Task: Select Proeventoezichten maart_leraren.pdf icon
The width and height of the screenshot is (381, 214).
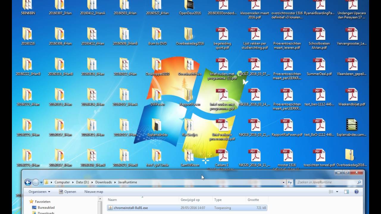Action: coord(287,34)
